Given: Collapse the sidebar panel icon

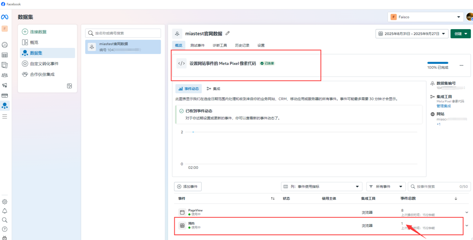Looking at the screenshot, I should click(69, 86).
